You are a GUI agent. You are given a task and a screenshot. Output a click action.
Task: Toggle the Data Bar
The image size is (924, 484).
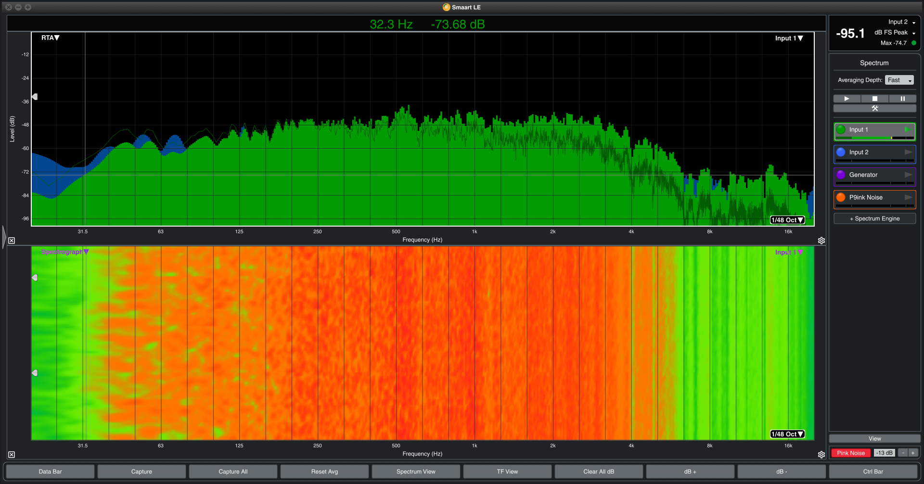point(50,471)
